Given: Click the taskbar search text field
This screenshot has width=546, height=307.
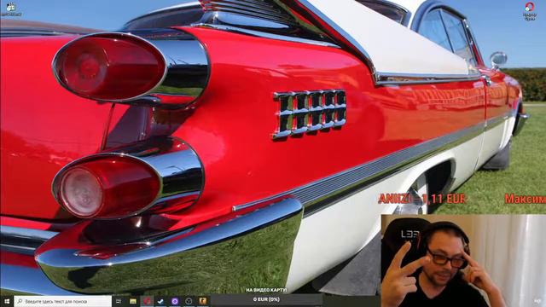Looking at the screenshot, I should click(62, 301).
